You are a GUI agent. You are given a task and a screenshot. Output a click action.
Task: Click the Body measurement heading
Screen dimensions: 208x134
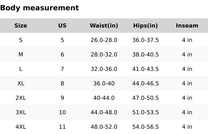coord(39,8)
